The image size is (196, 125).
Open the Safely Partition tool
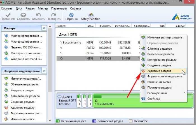click(91, 17)
